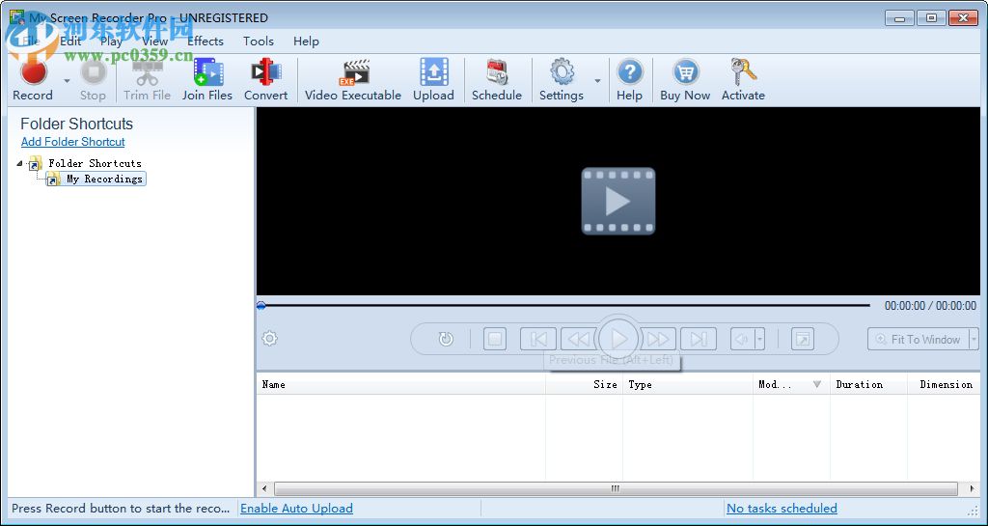The height and width of the screenshot is (526, 988).
Task: Click the Buy Now cart icon
Action: [x=685, y=80]
